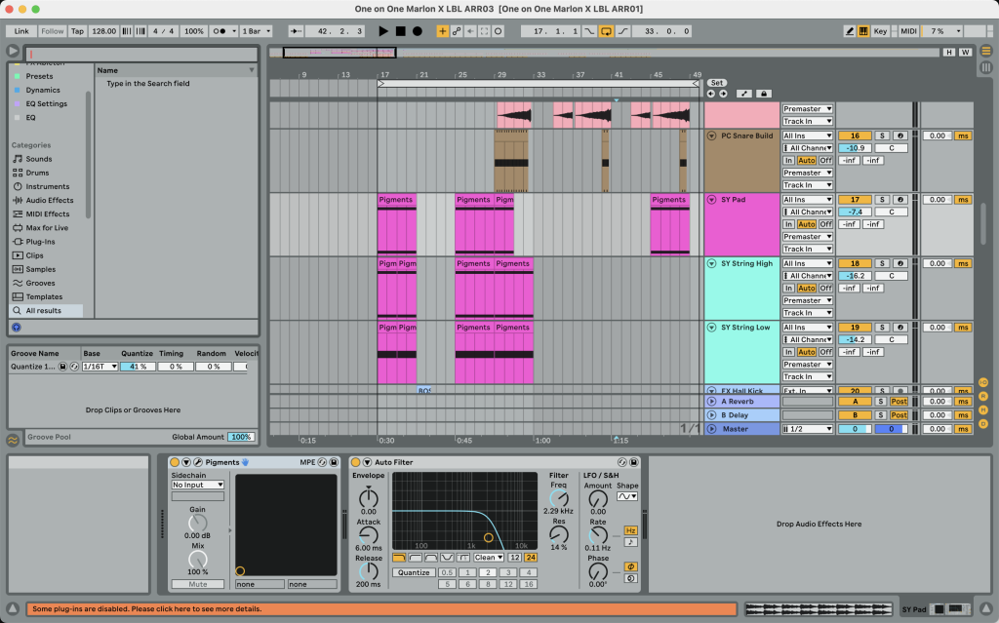Select Audio Effects in browser categories
Image resolution: width=999 pixels, height=623 pixels.
pos(49,201)
